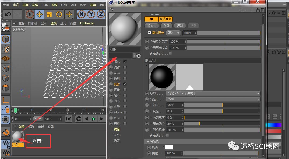Image resolution: width=289 pixels, height=159 pixels.
Task: Select the 层 tab in reflection
Action: pos(151,19)
